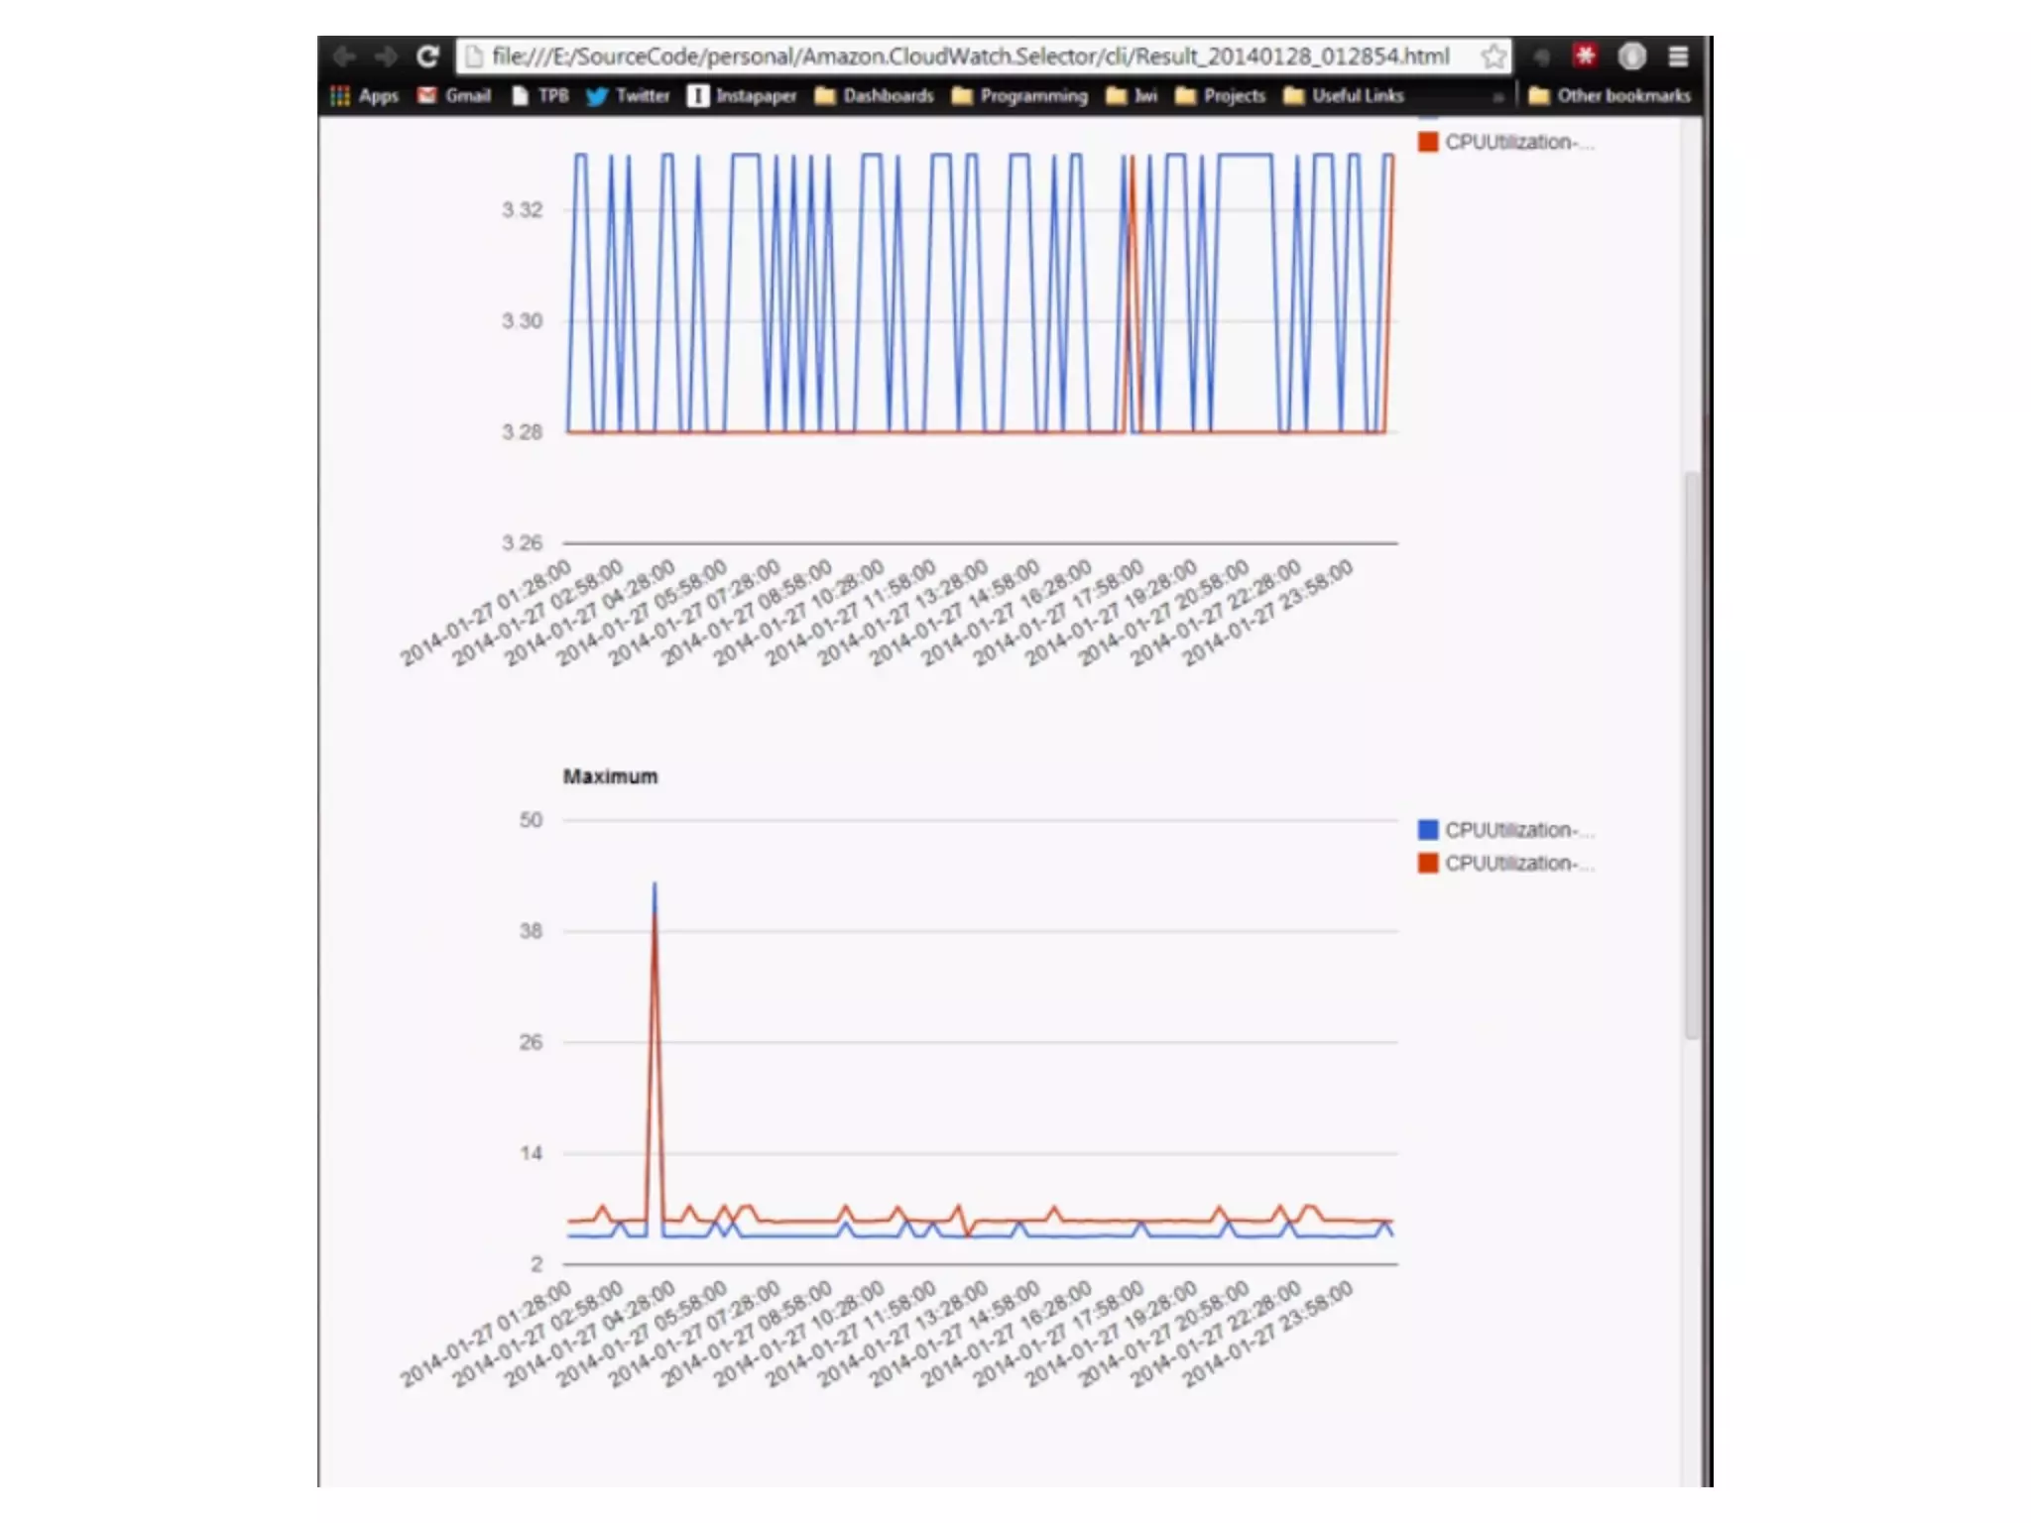The height and width of the screenshot is (1523, 2031).
Task: Reload the page with the refresh icon
Action: [x=427, y=57]
